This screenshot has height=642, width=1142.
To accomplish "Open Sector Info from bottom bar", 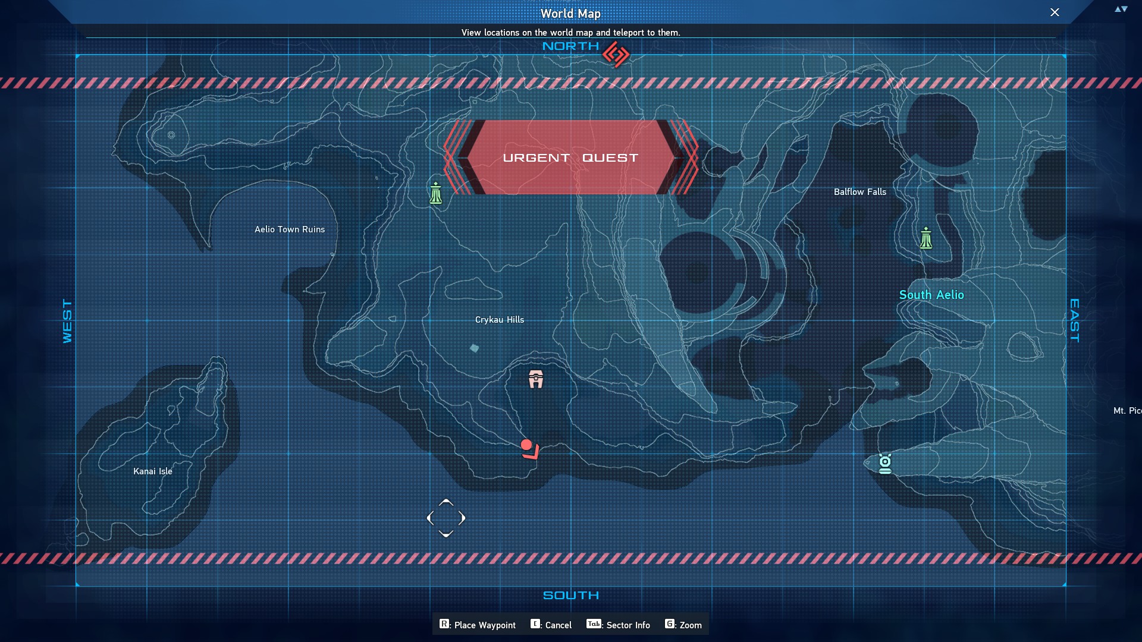I will [x=619, y=625].
